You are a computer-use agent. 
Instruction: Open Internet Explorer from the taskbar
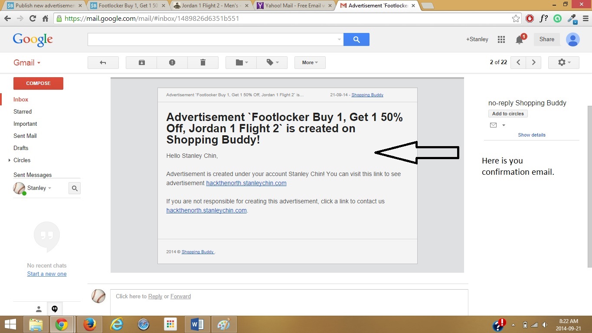tap(117, 324)
